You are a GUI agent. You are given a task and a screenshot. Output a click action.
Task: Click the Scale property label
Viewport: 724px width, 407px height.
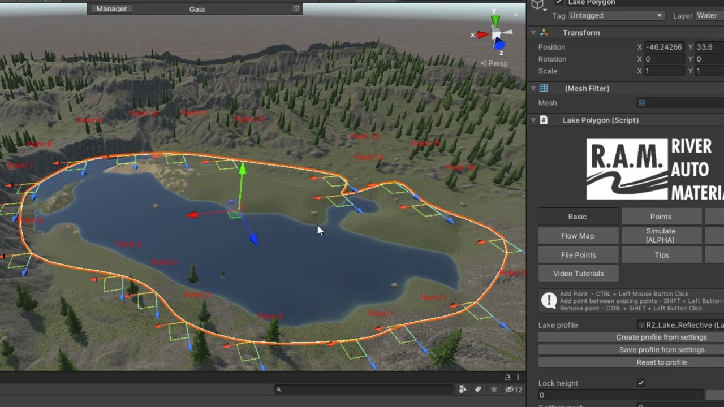pyautogui.click(x=548, y=71)
